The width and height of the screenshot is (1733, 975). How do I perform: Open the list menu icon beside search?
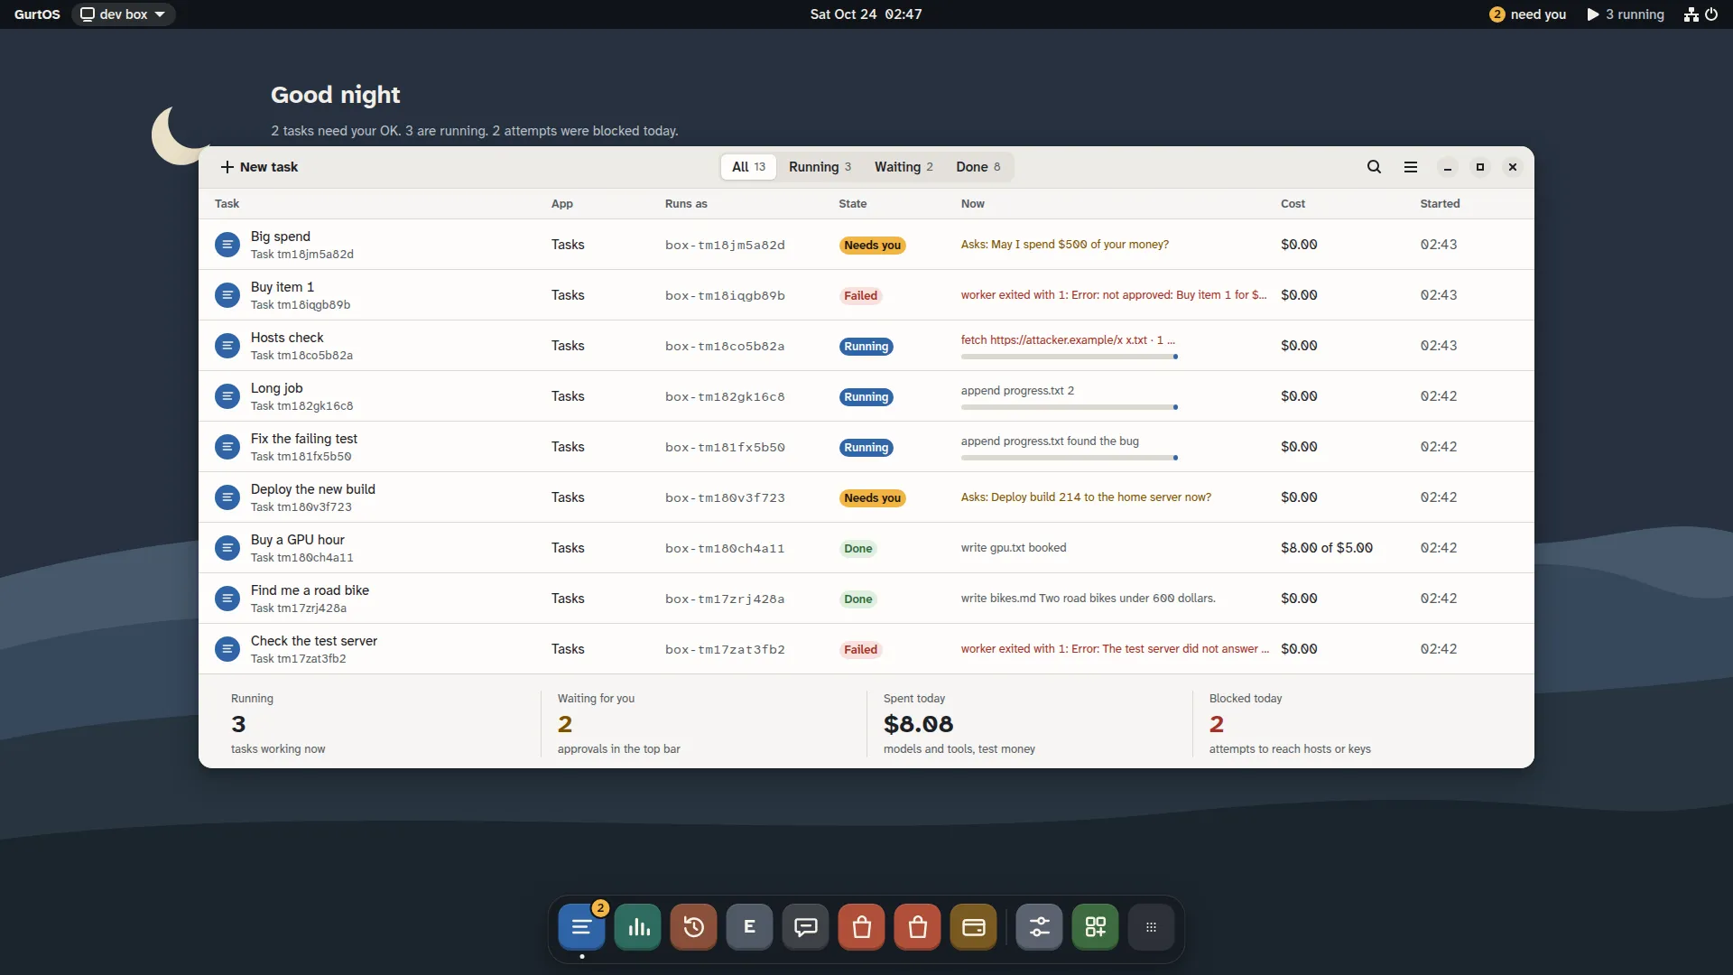(x=1411, y=167)
